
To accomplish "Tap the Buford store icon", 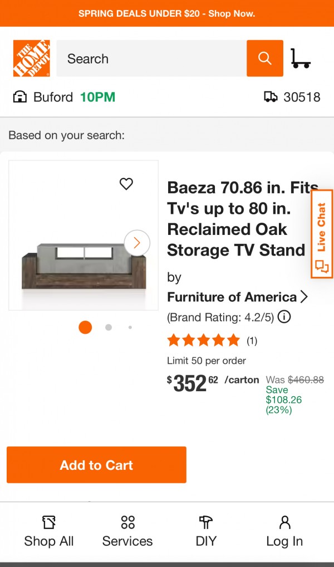I will (20, 97).
